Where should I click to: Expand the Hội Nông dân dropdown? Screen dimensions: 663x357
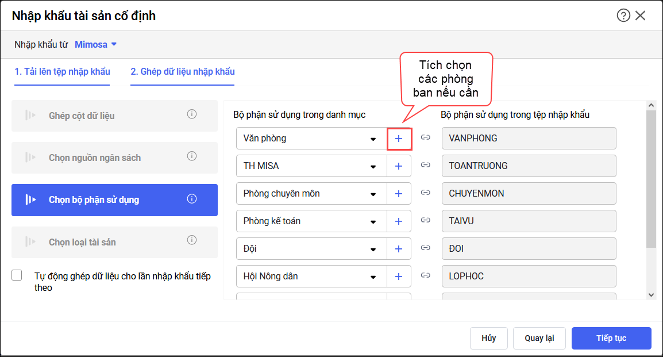pos(373,277)
